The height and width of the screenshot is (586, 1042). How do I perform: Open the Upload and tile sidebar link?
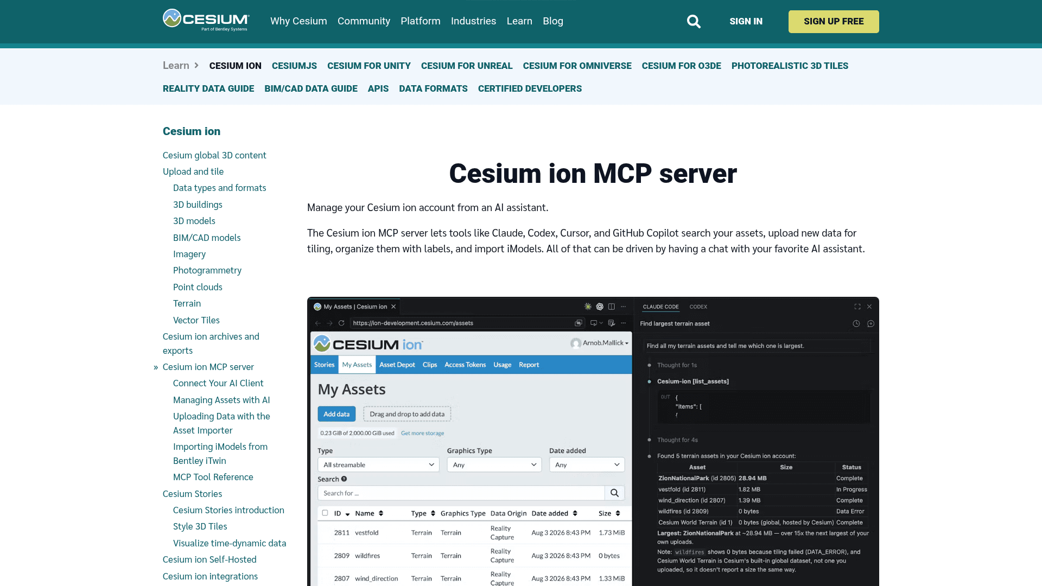(193, 171)
